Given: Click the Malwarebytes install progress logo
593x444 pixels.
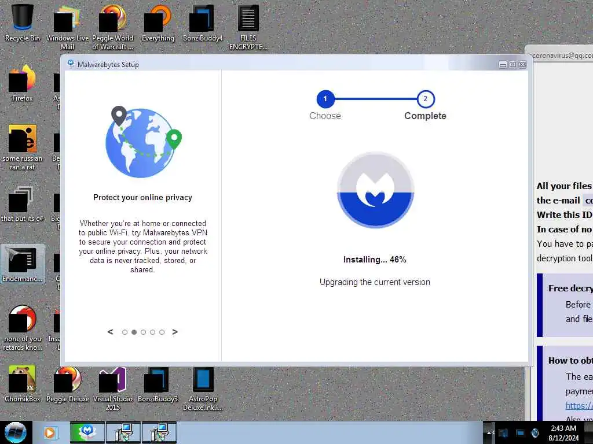Looking at the screenshot, I should (x=375, y=190).
